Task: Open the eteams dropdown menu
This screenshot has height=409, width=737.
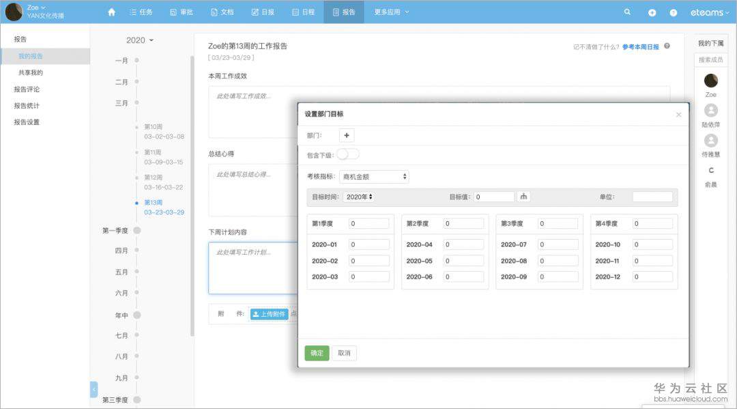Action: [x=709, y=13]
